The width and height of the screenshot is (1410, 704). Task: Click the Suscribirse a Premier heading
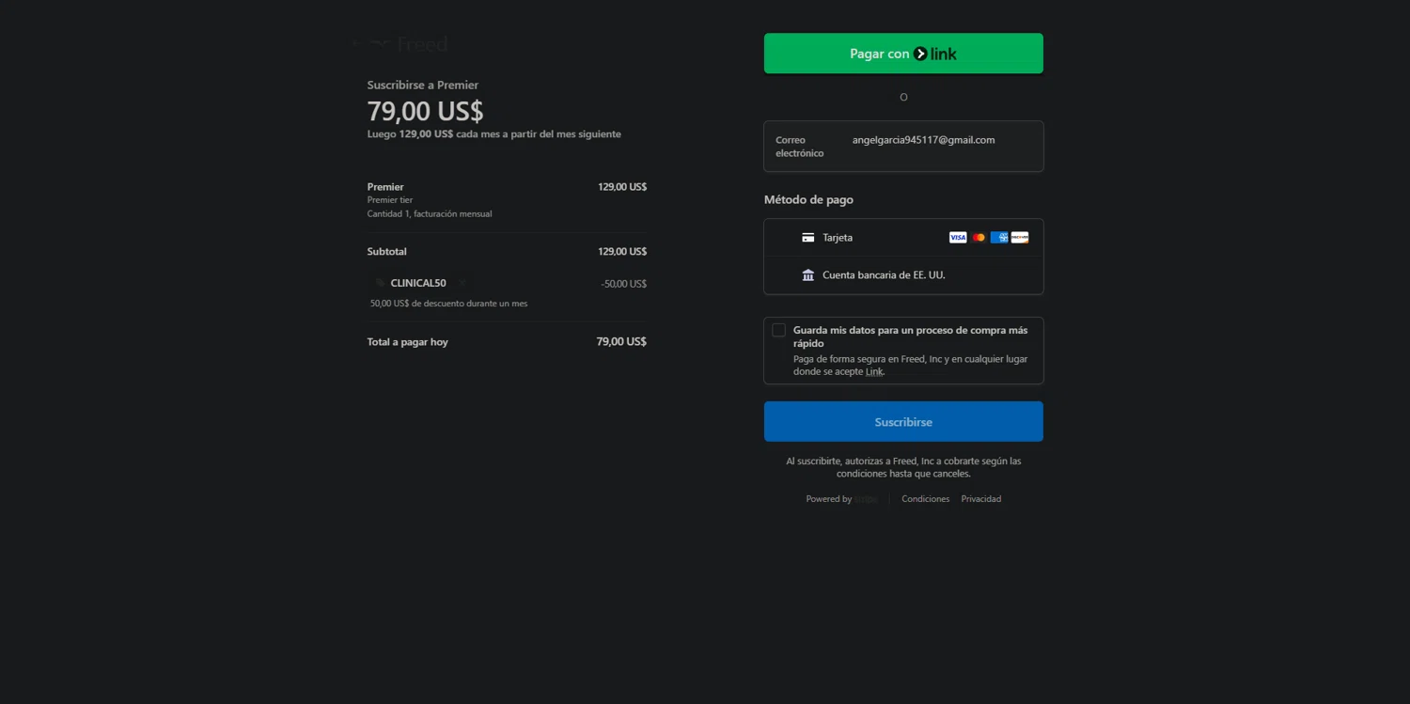click(x=423, y=86)
